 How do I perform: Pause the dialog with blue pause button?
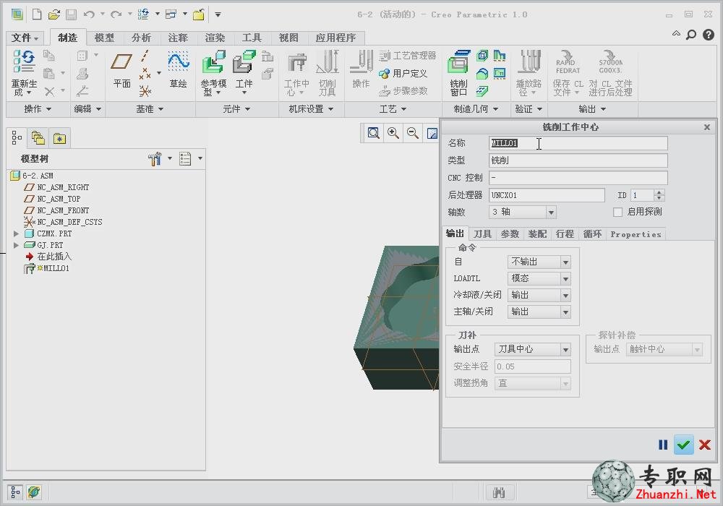663,445
